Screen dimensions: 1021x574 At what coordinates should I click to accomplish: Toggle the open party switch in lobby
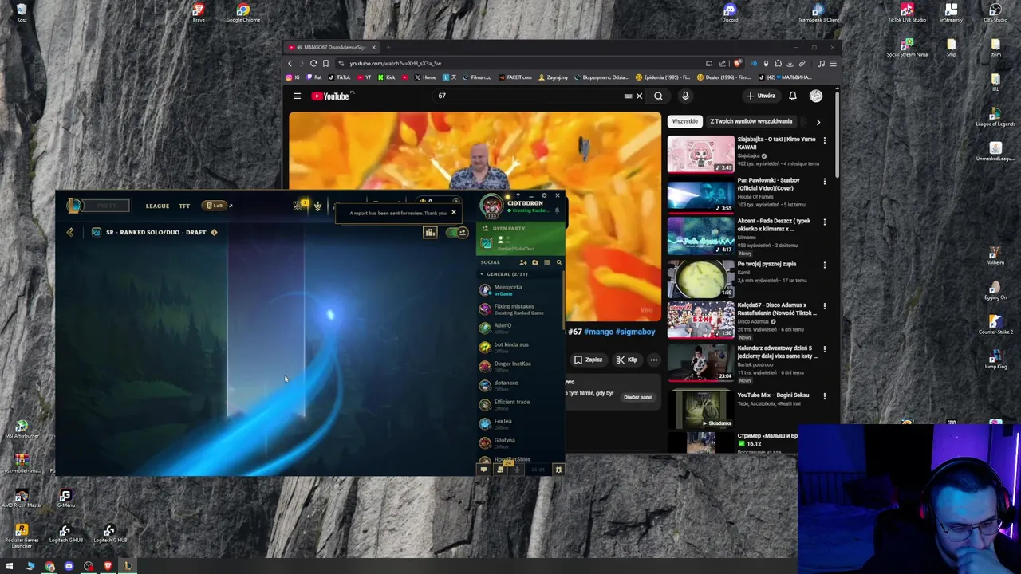[x=456, y=232]
